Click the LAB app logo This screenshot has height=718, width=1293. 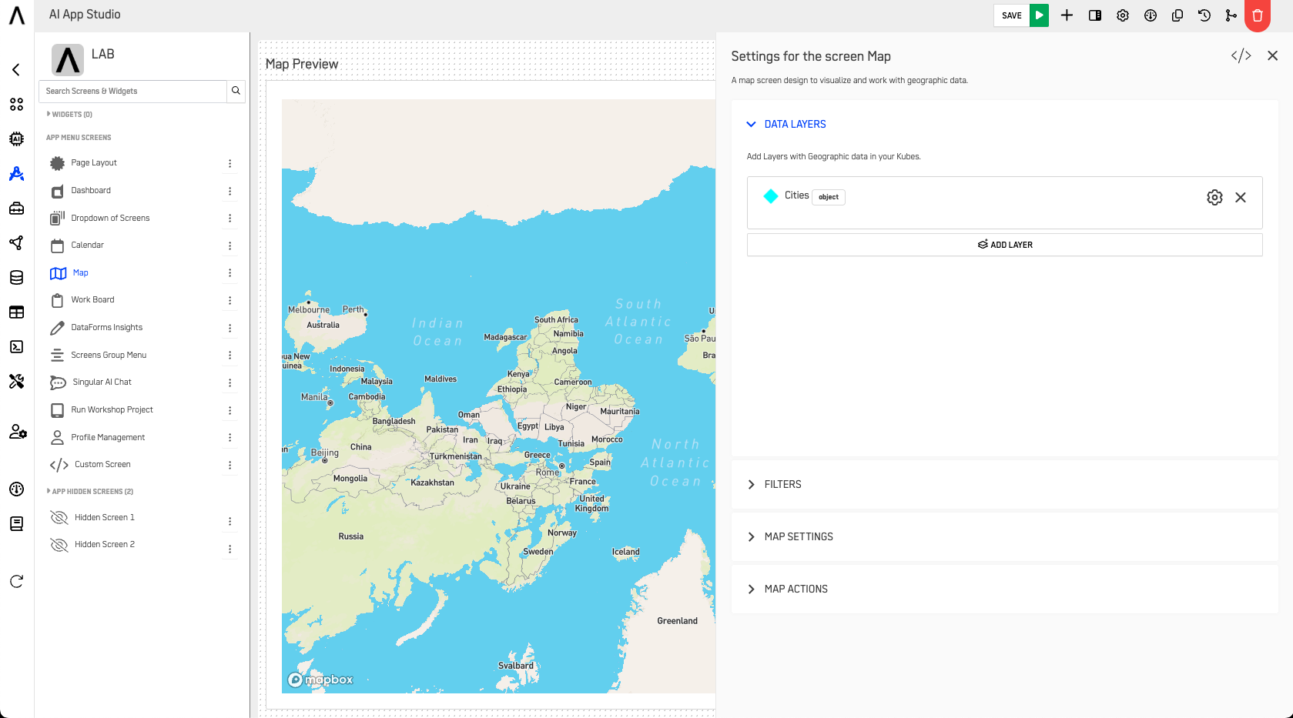68,59
